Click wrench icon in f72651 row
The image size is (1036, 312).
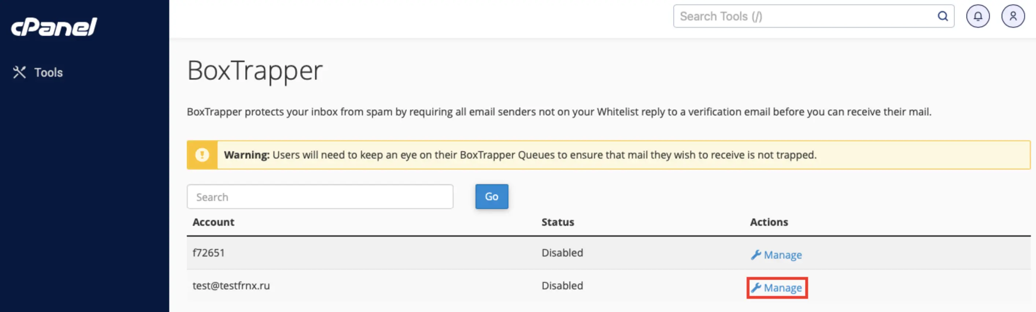coord(756,255)
